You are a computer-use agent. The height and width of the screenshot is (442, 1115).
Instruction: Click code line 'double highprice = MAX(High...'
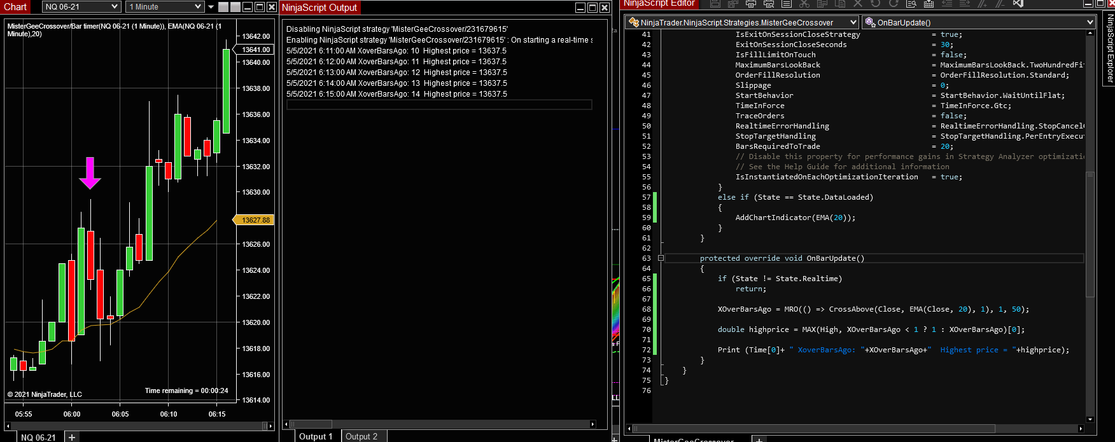click(871, 329)
